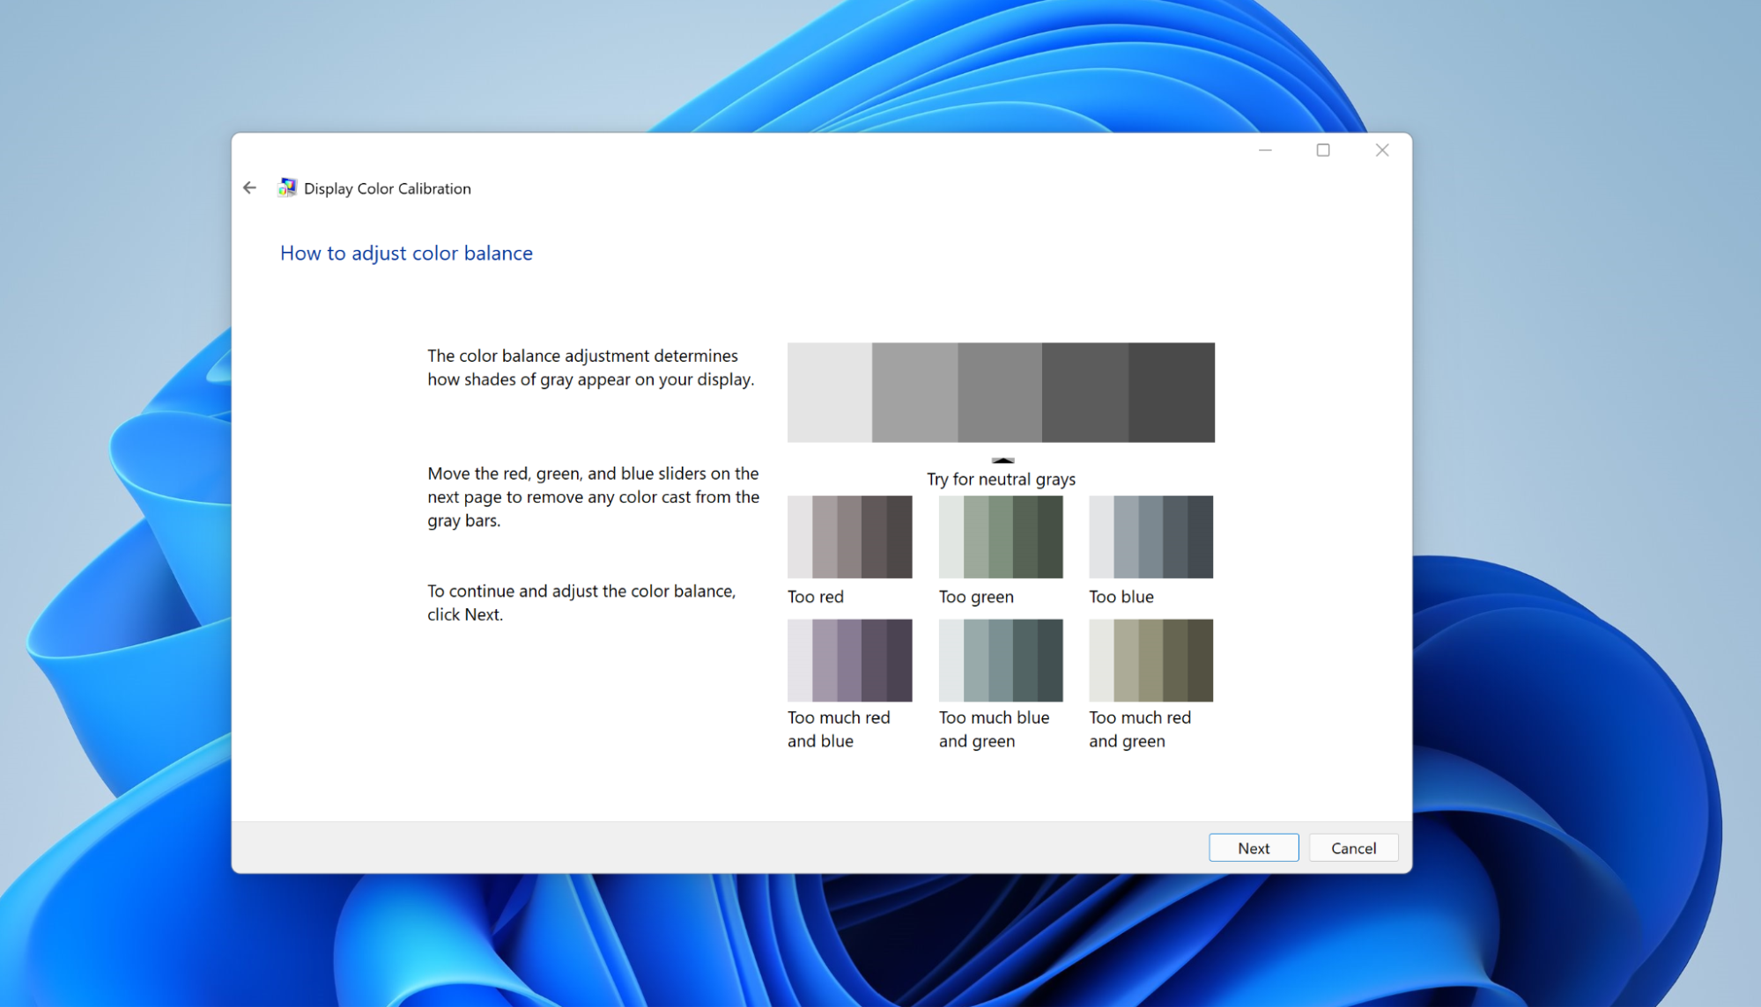Select the 'Too much red and blue' swatch

tap(850, 658)
